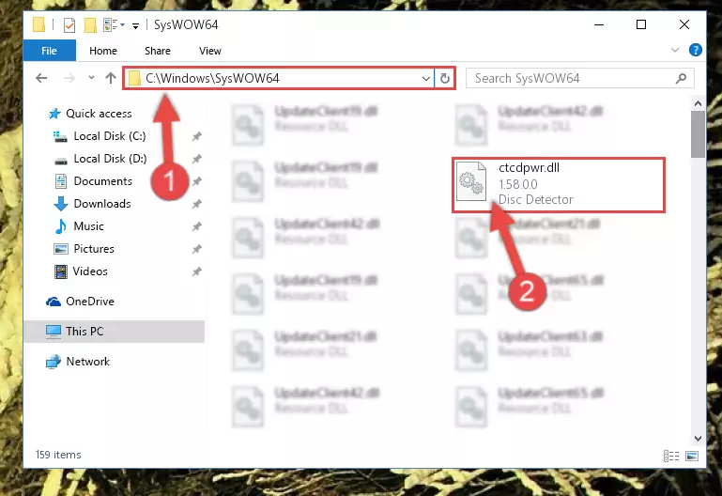
Task: Go back with the Back arrow
Action: [41, 78]
